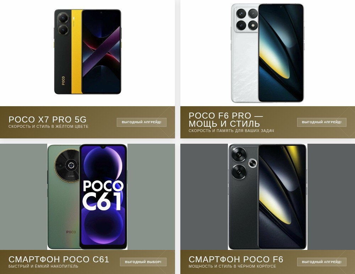The height and width of the screenshot is (274, 355).
Task: Open the СМАРТФОН POCO F6 title
Action: pos(236,259)
